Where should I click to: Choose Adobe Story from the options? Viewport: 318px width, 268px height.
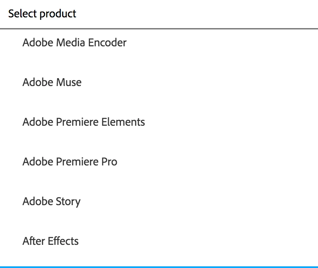tap(51, 201)
